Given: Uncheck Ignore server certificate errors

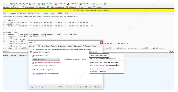Looking at the screenshot, I should [33, 63].
